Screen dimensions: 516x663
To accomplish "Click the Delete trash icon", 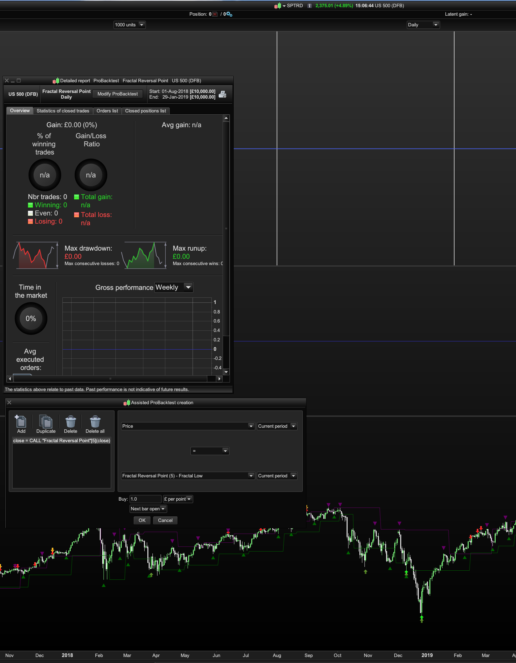I will (71, 424).
